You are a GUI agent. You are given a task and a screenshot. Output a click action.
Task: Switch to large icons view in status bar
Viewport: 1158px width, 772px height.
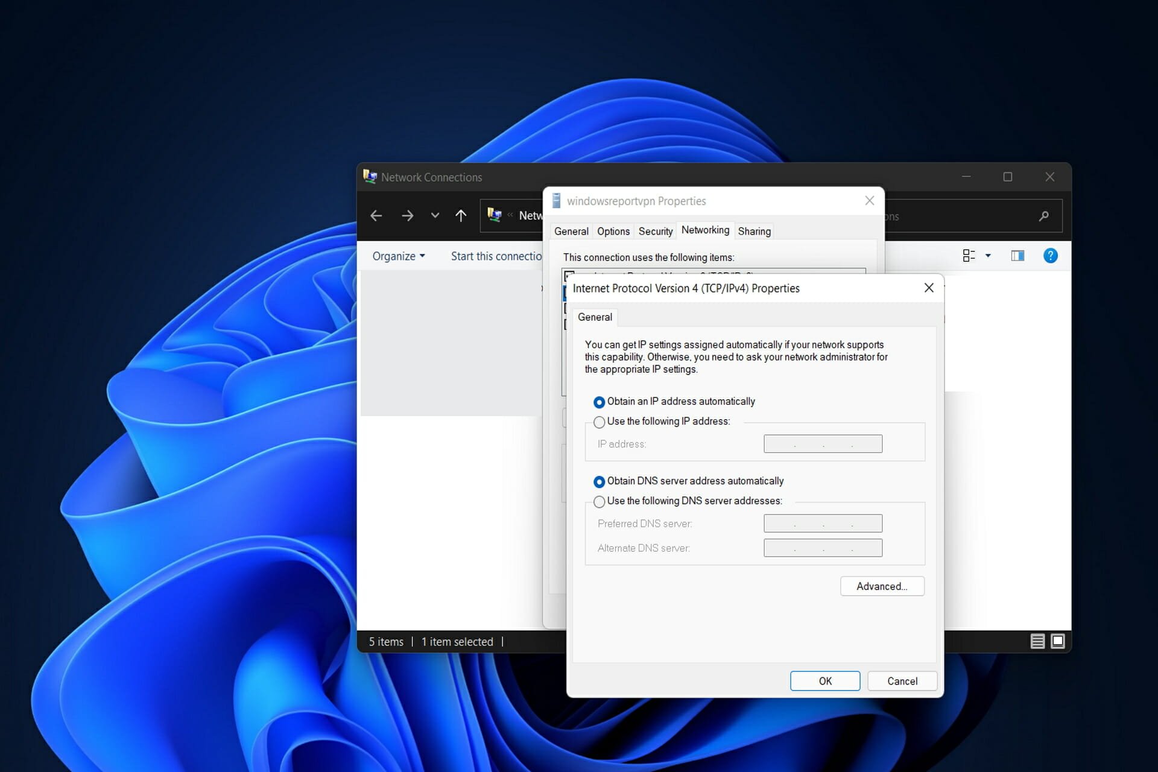1058,641
